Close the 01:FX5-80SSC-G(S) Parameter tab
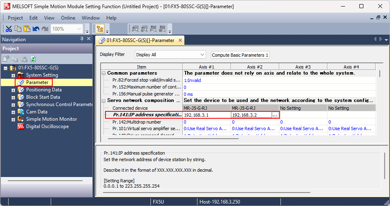This screenshot has width=390, height=206. click(180, 40)
